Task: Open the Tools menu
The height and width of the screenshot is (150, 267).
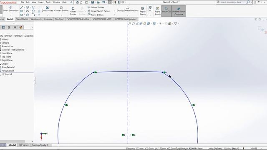Action: 48,2
